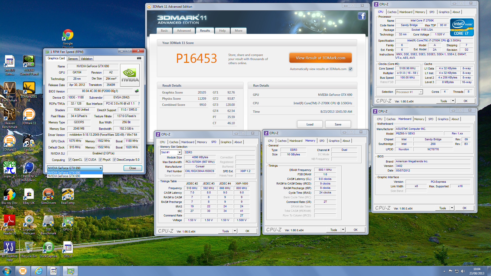Open Google Chrome desktop shortcut
This screenshot has height=276, width=491.
pyautogui.click(x=68, y=39)
